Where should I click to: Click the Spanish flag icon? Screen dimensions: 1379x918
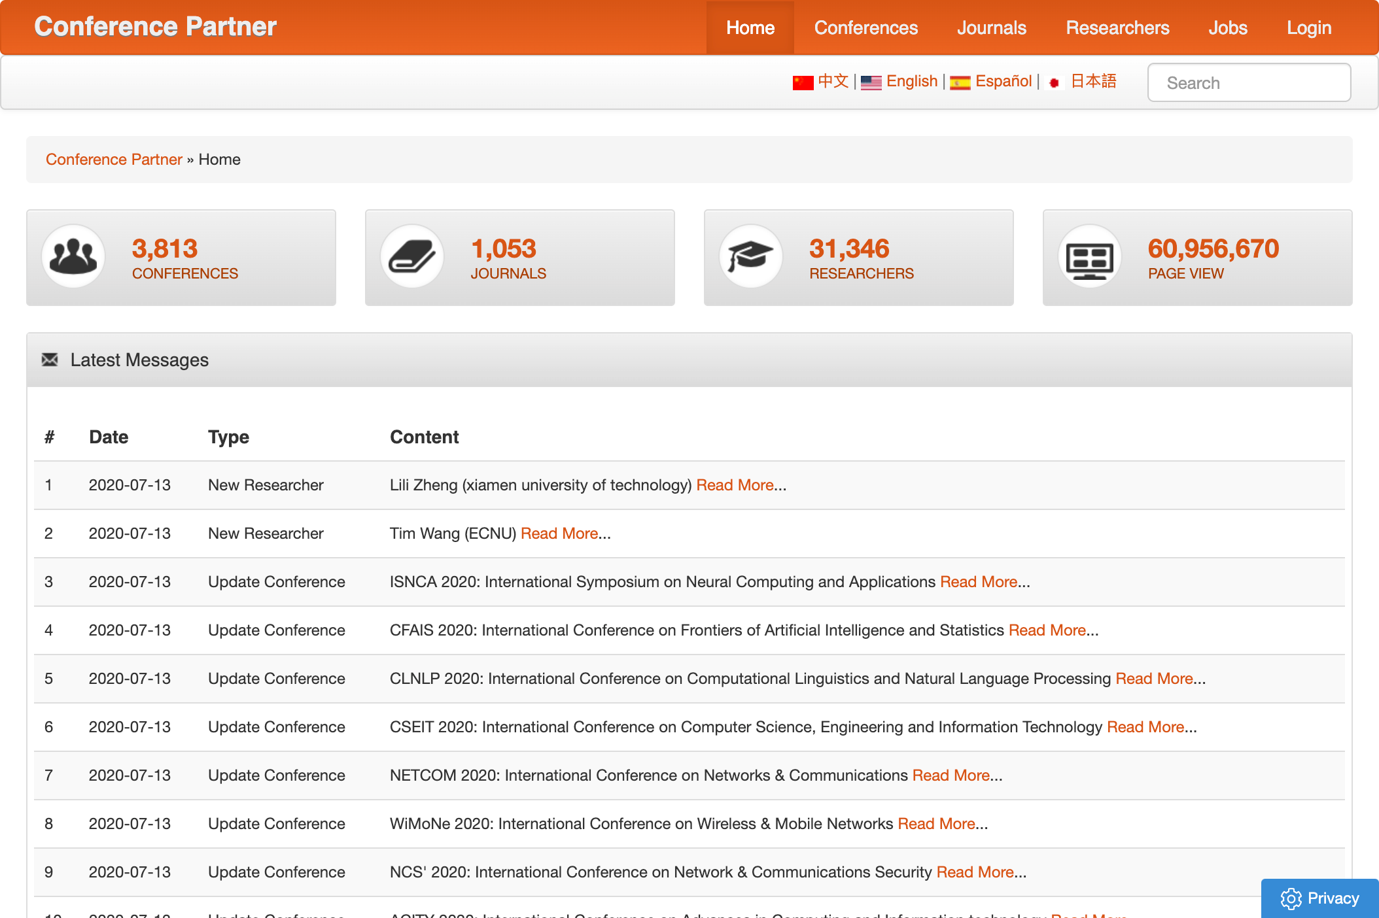(960, 82)
